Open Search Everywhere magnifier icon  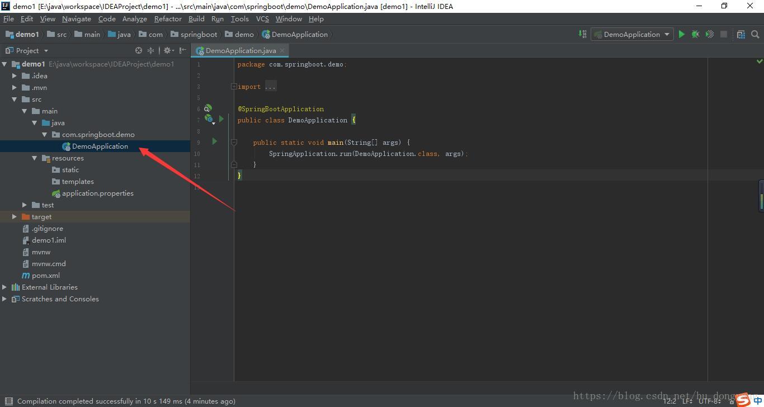tap(755, 34)
